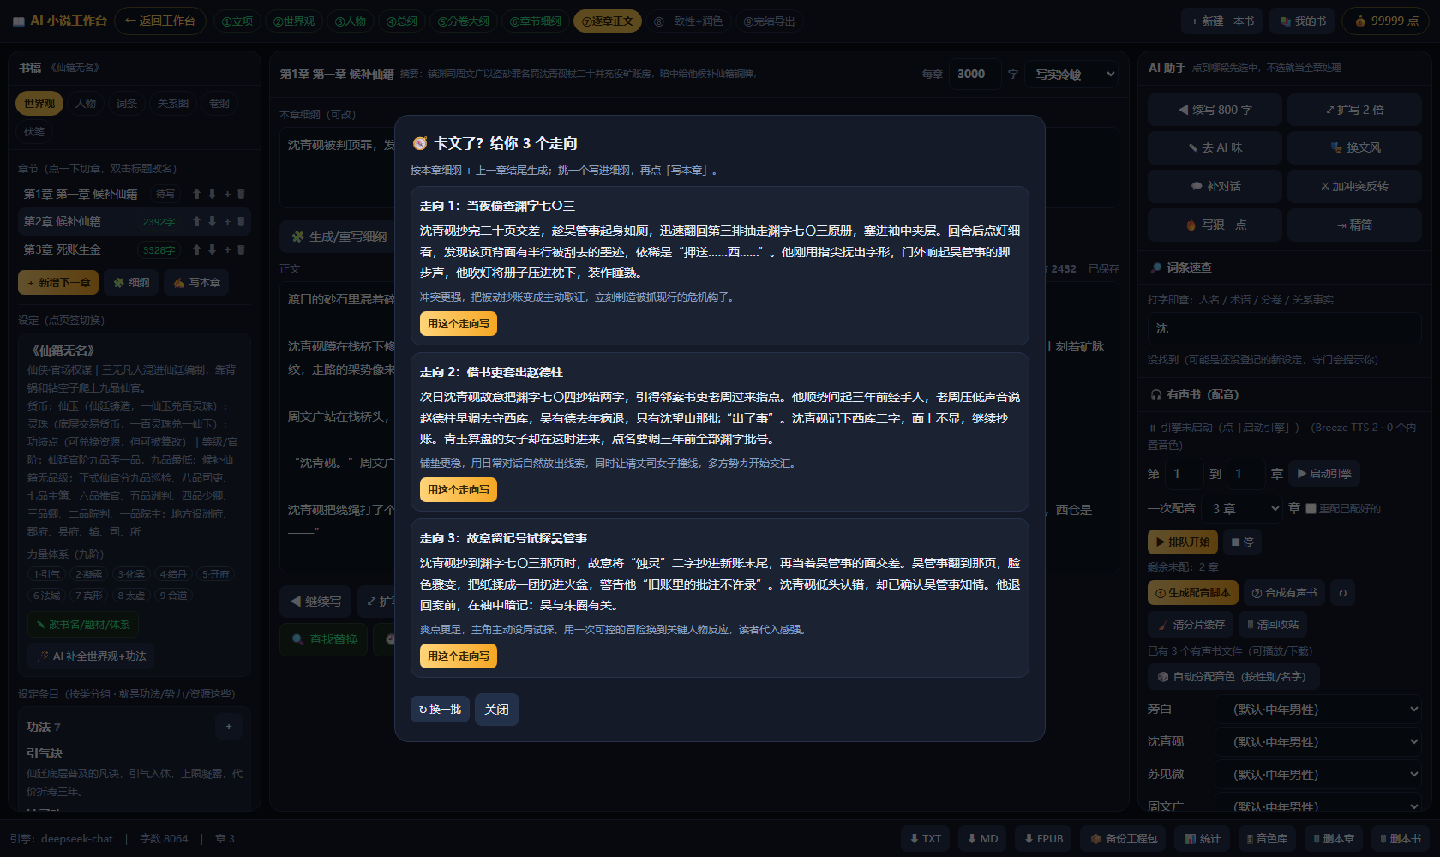Use direction 2 about 赵德柱
The width and height of the screenshot is (1440, 857).
458,489
